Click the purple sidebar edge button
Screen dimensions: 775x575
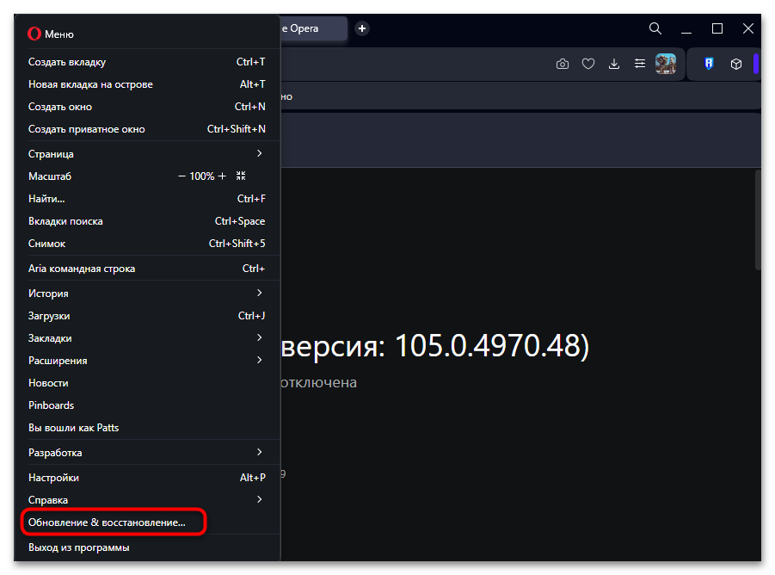pyautogui.click(x=756, y=64)
